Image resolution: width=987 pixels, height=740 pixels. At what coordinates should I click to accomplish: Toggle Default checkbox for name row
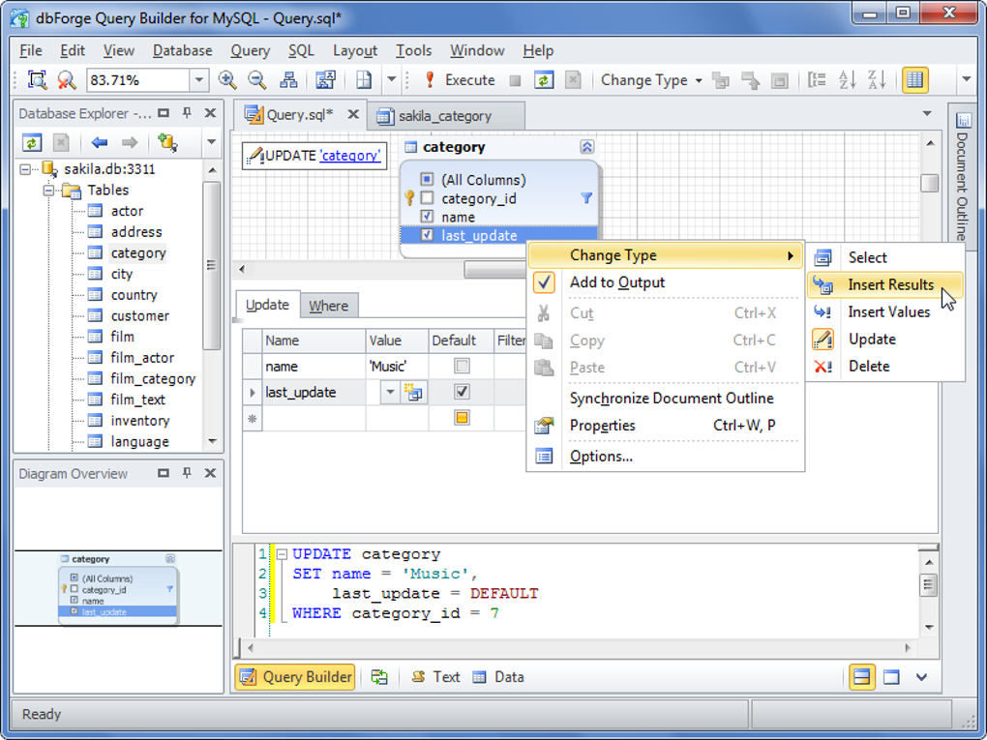click(462, 367)
